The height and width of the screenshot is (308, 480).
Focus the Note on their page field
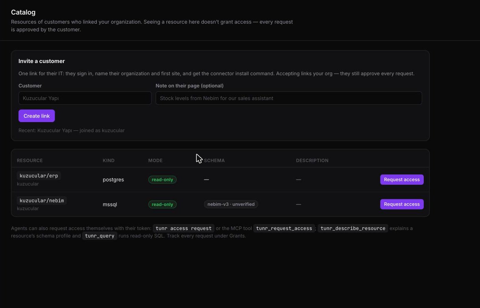point(289,98)
